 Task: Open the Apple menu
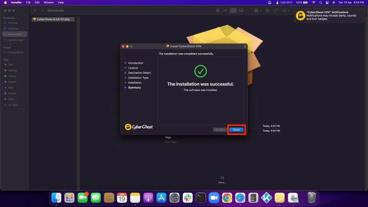[5, 2]
